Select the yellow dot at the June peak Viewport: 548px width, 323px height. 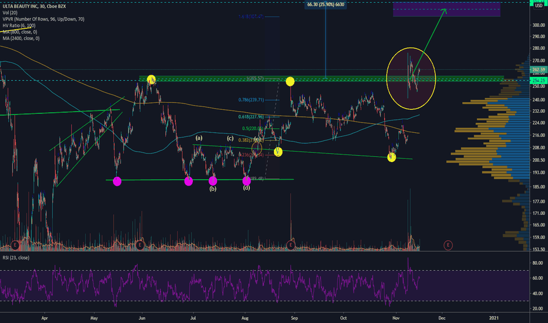[151, 79]
